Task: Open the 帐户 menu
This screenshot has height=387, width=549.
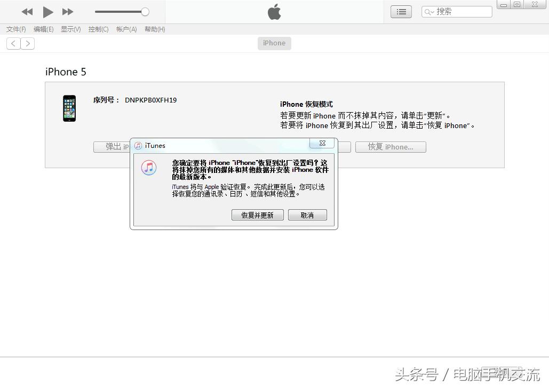Action: (126, 29)
